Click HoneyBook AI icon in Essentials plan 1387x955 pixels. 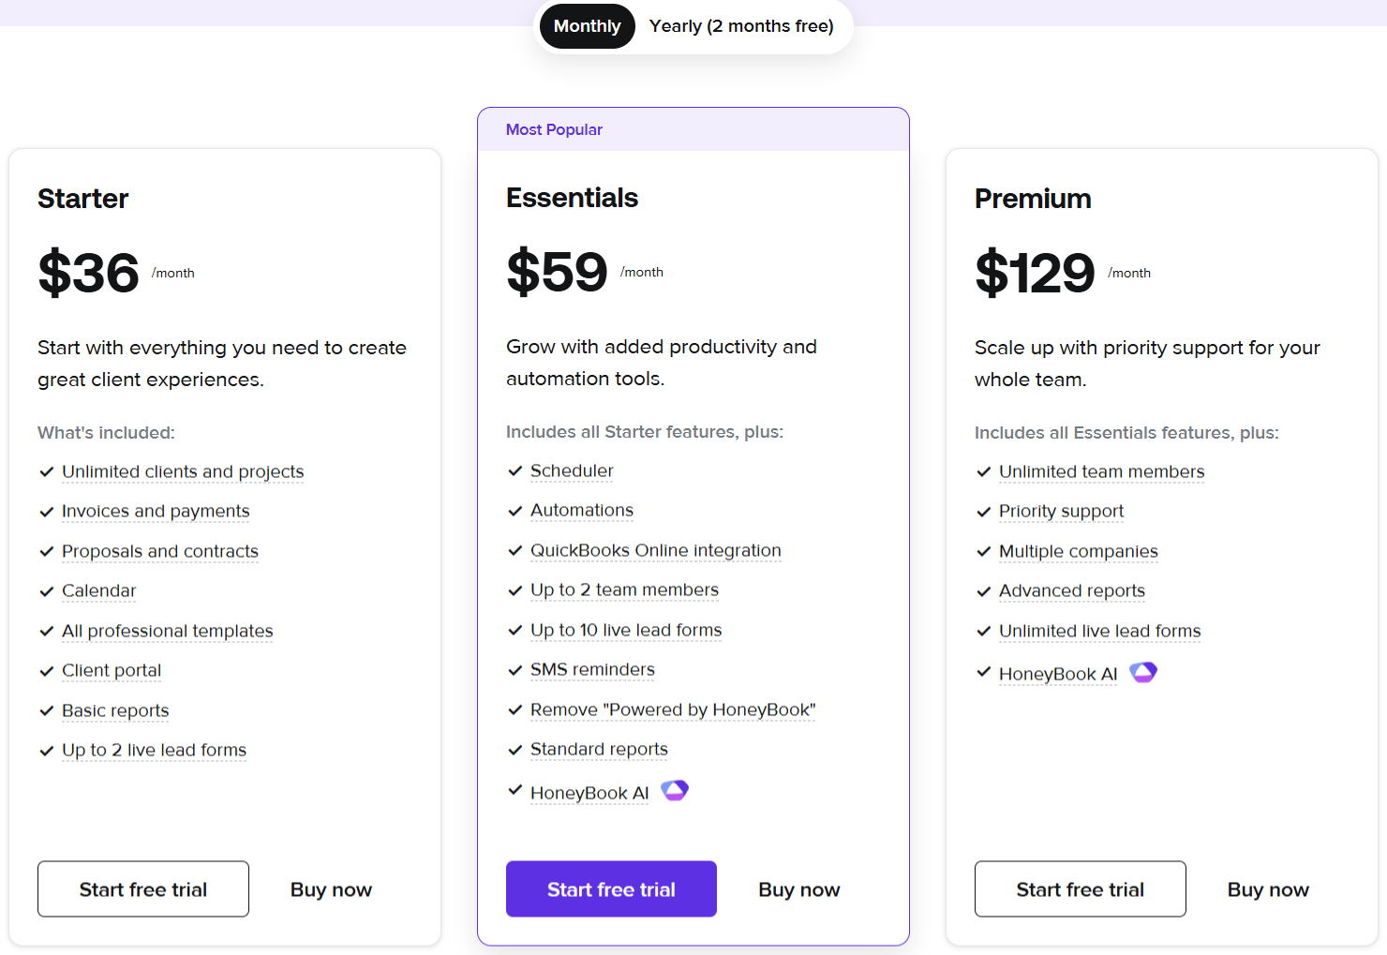(675, 791)
